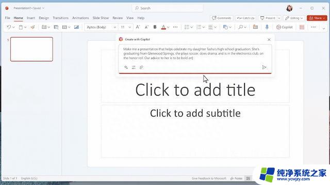Image resolution: width=330 pixels, height=185 pixels.
Task: Send the Copilot prompt
Action: point(264,67)
